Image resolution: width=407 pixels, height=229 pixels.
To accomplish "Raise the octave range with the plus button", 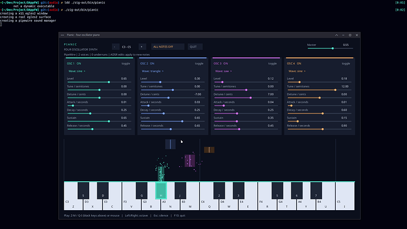I will click(x=142, y=47).
